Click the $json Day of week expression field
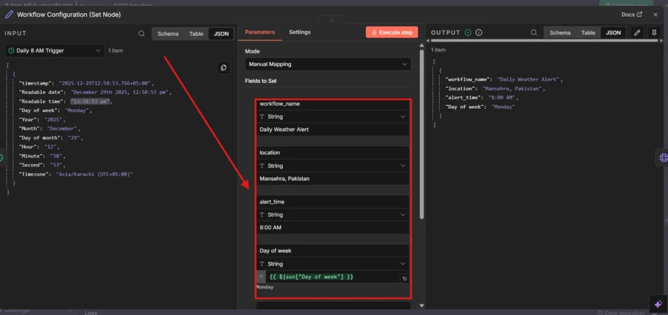 (x=332, y=277)
